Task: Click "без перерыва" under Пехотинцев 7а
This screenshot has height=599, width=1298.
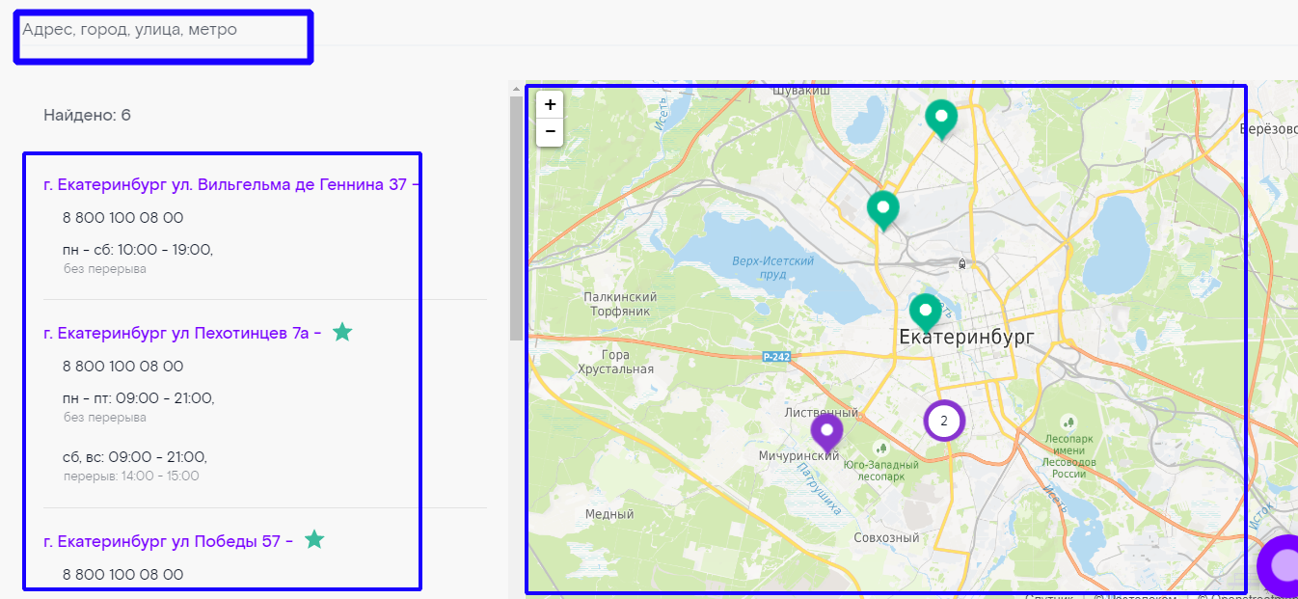Action: click(105, 418)
